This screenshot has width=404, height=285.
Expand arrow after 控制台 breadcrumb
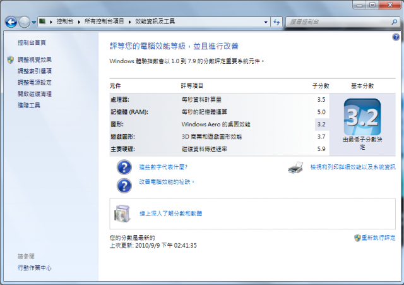(x=79, y=22)
